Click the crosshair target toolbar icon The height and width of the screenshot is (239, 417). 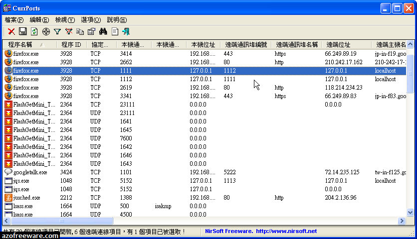(46, 31)
